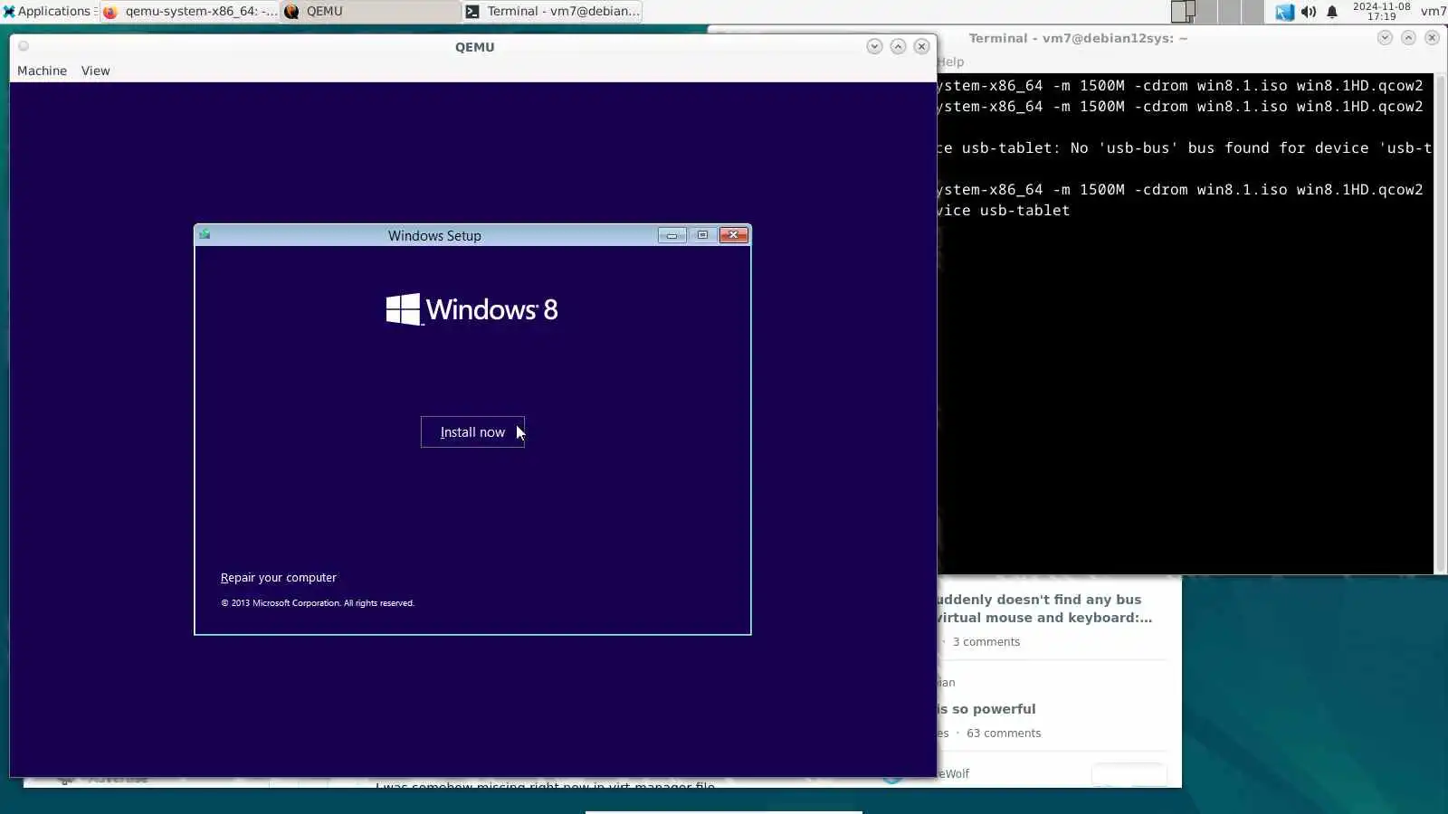Minimize the Windows Setup dialog
This screenshot has width=1448, height=814.
tap(672, 235)
